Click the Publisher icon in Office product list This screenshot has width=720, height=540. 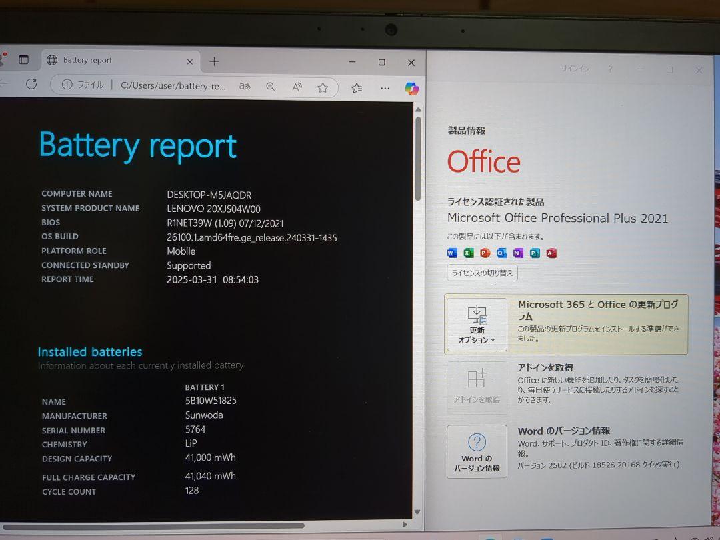point(535,253)
